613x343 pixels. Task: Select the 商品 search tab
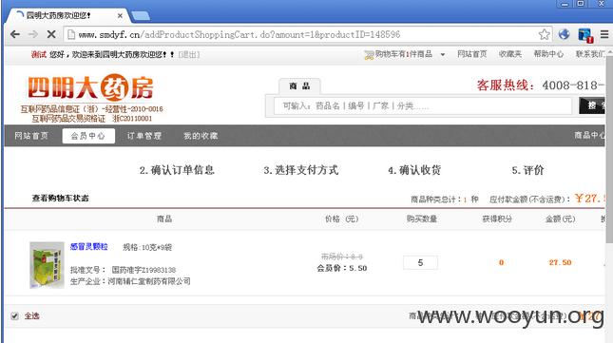[299, 86]
